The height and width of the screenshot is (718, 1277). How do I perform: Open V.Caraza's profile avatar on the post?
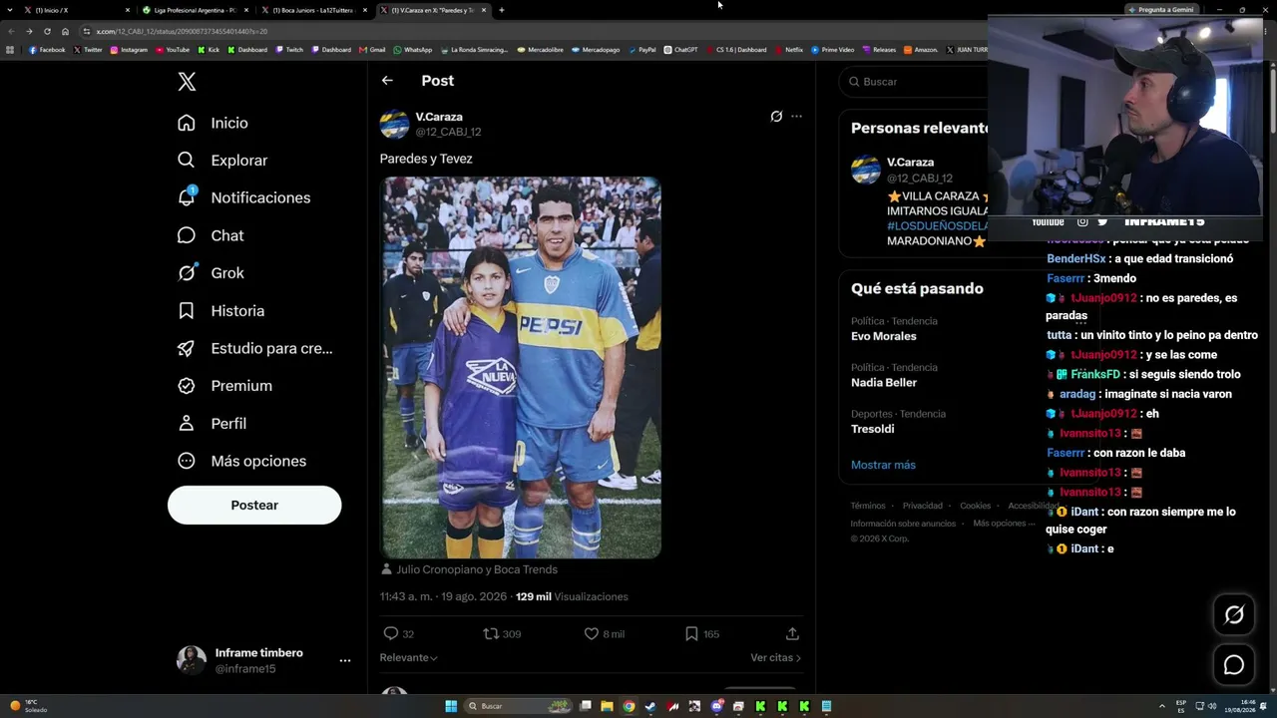[x=394, y=125]
